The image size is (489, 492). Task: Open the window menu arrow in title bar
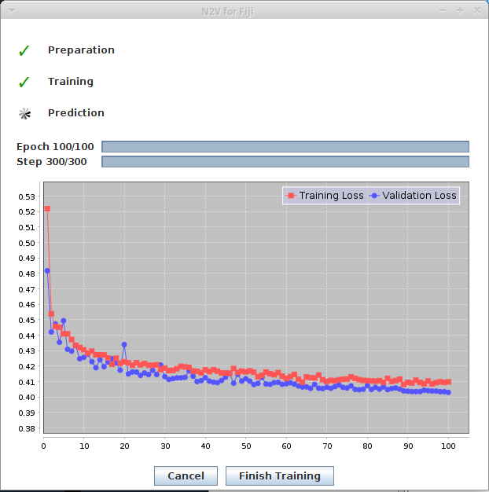click(12, 11)
